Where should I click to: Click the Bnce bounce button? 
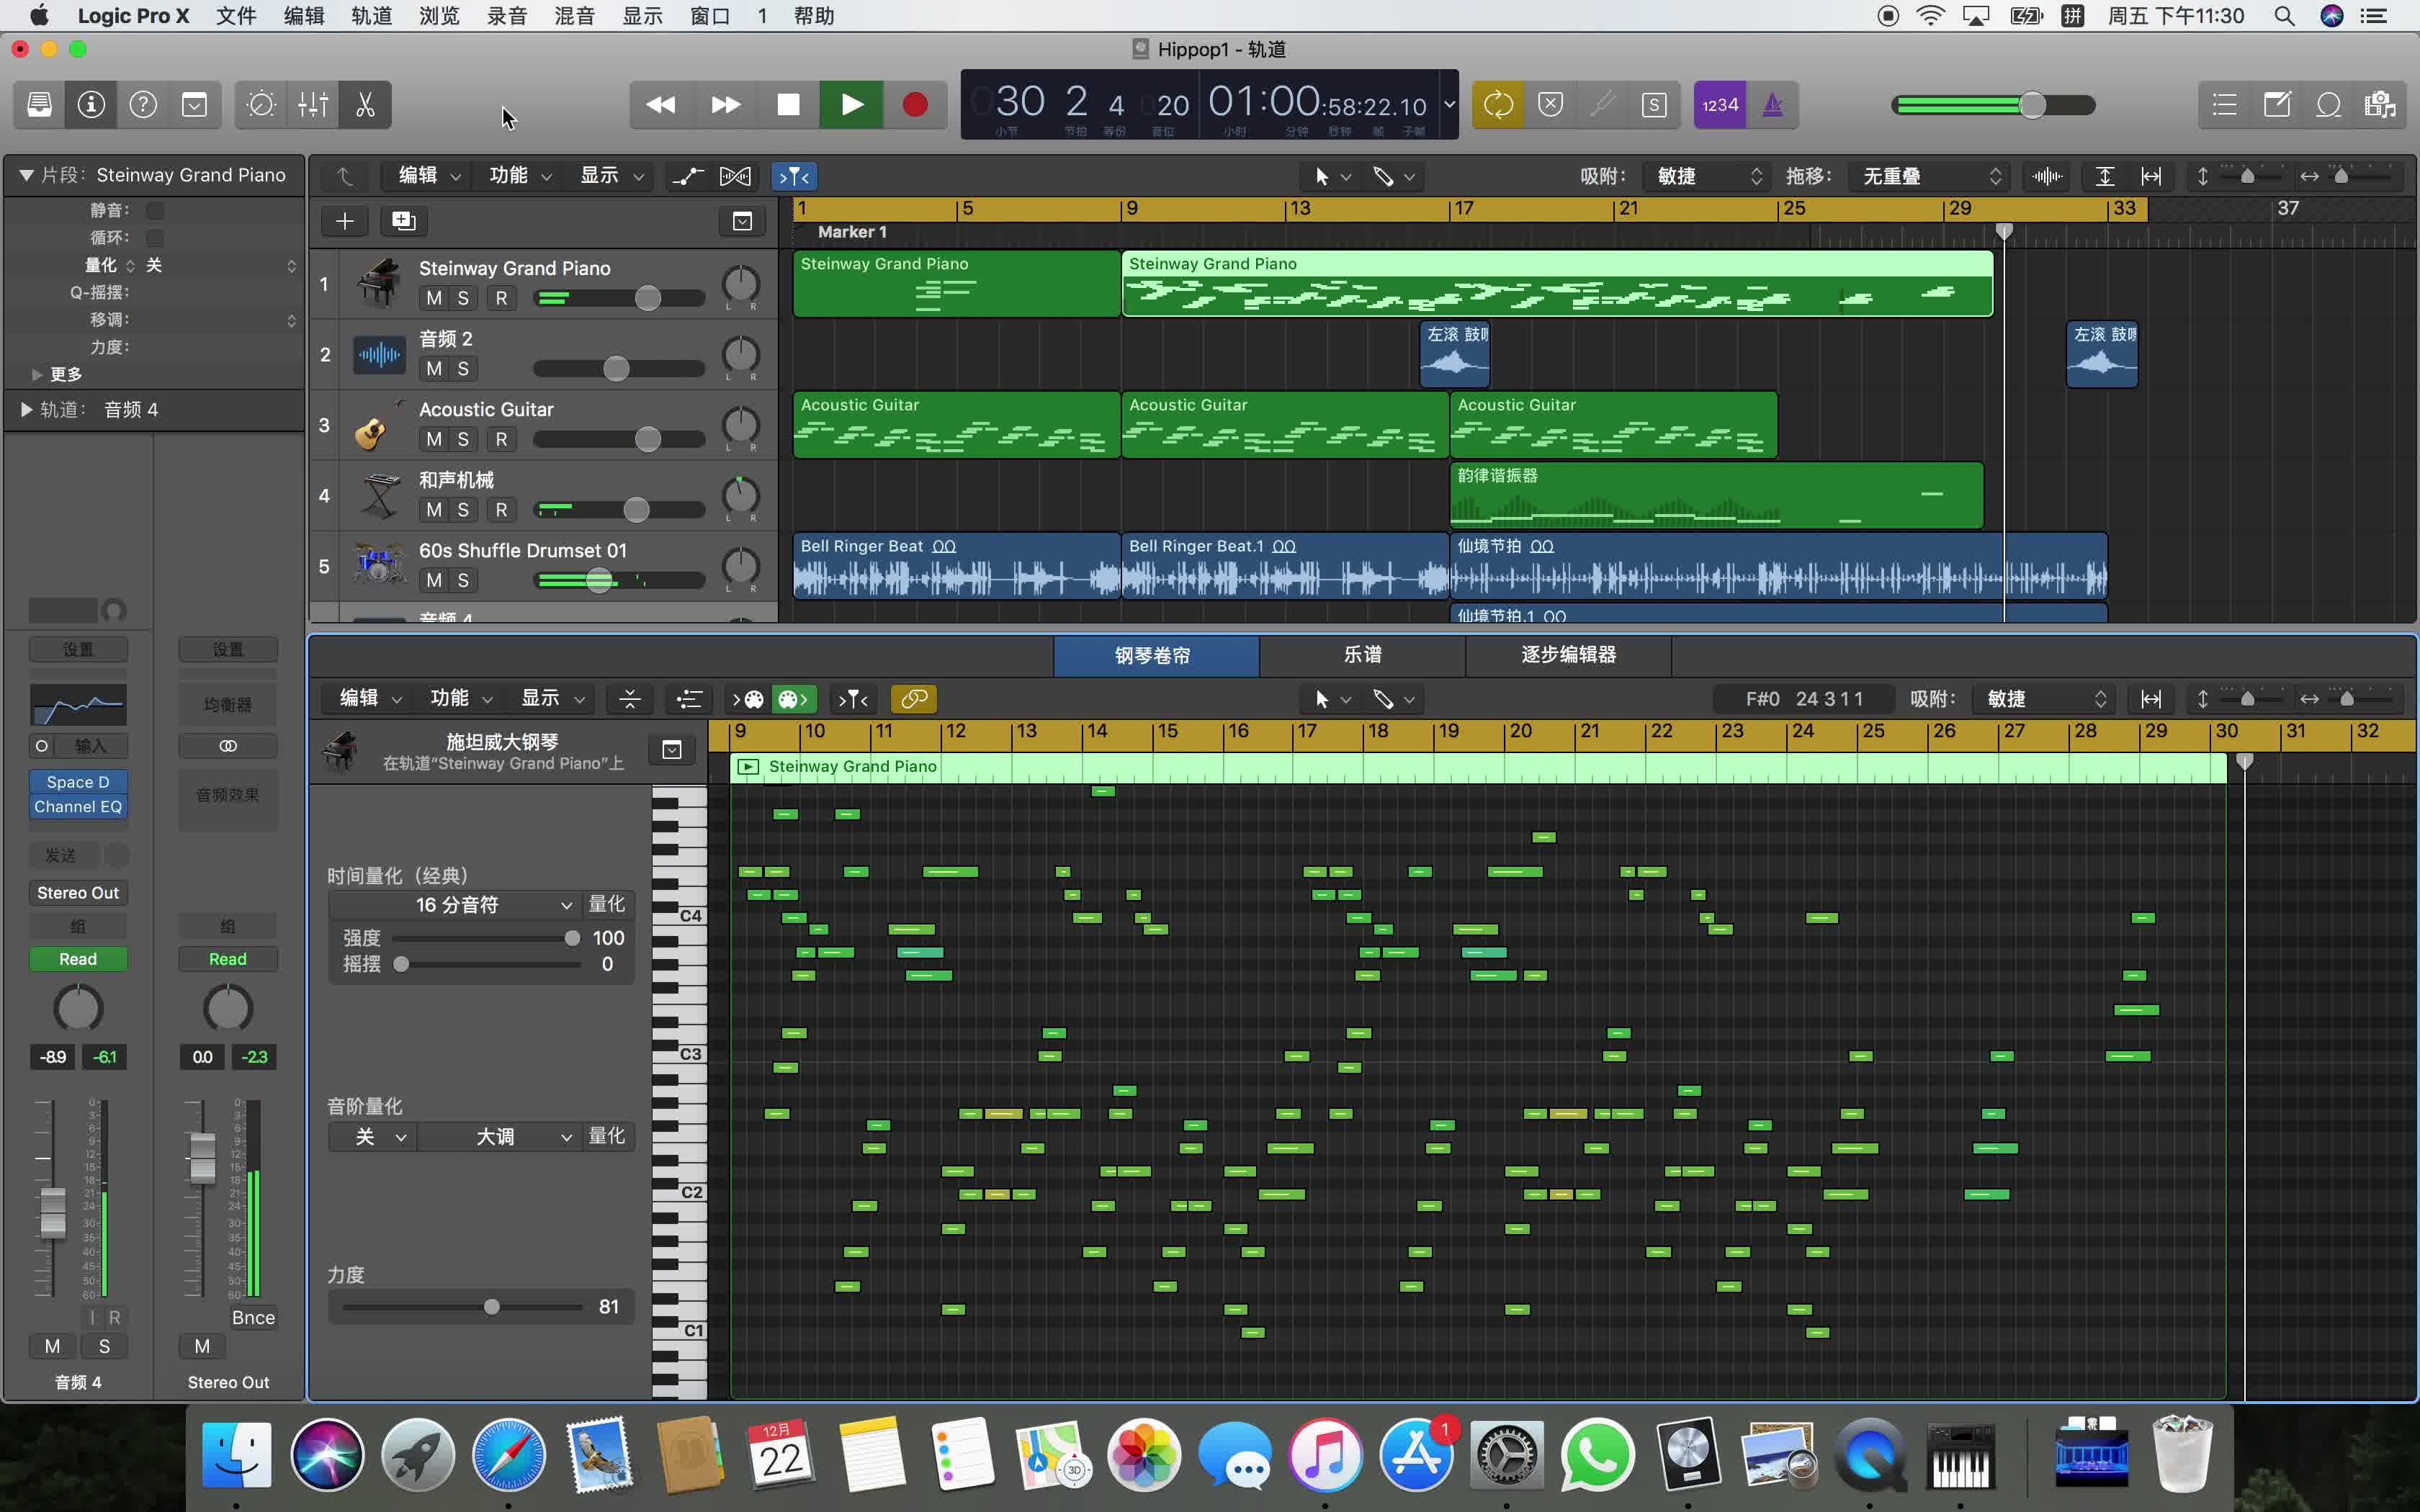pyautogui.click(x=253, y=1318)
